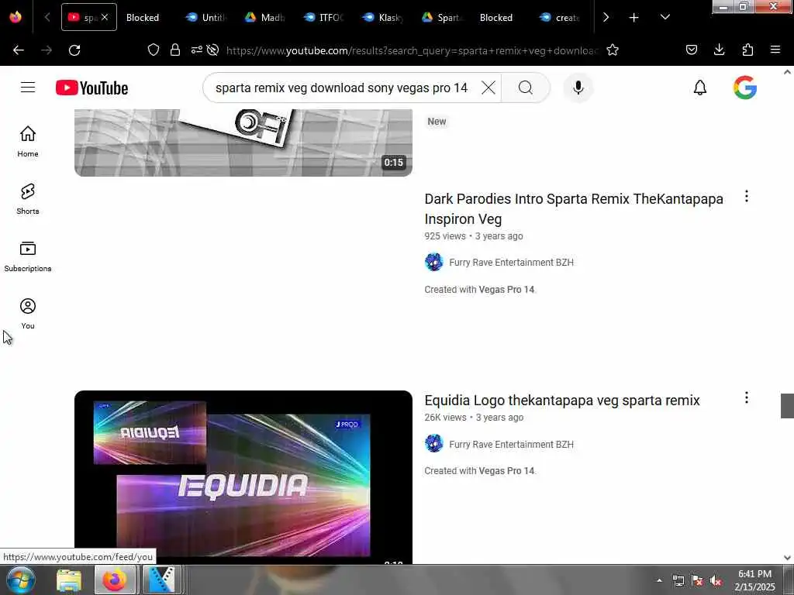This screenshot has height=595, width=794.
Task: Bookmark this page with the star icon
Action: 613,50
